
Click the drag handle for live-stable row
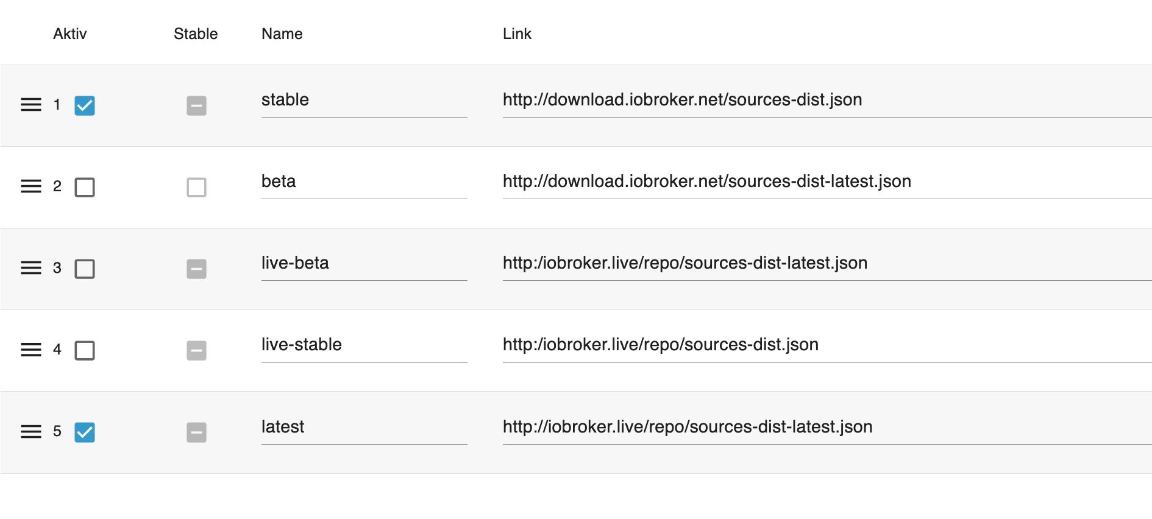point(31,350)
